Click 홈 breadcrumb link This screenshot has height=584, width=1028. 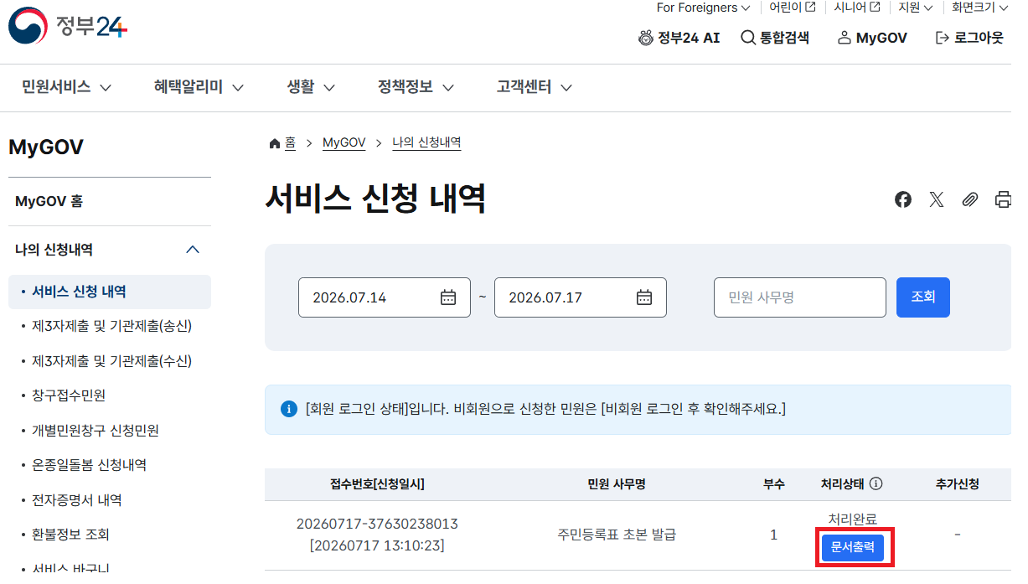[290, 143]
